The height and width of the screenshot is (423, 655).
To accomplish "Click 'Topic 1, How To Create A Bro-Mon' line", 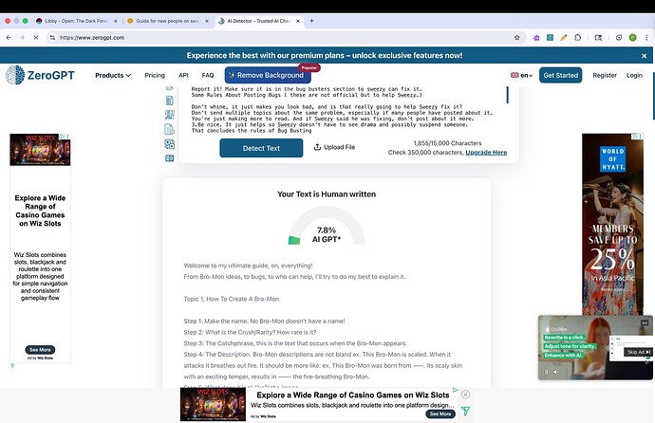I will click(x=232, y=299).
